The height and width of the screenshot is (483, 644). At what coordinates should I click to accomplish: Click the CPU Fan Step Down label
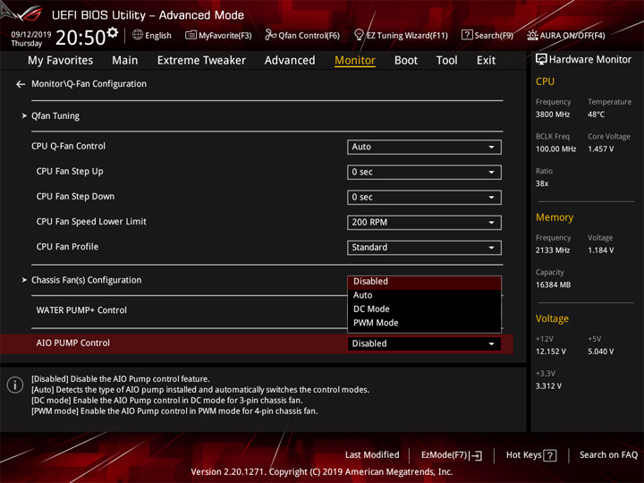(x=75, y=196)
